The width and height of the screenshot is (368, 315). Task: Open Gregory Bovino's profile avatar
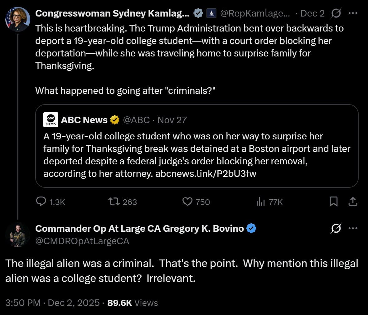tap(18, 235)
